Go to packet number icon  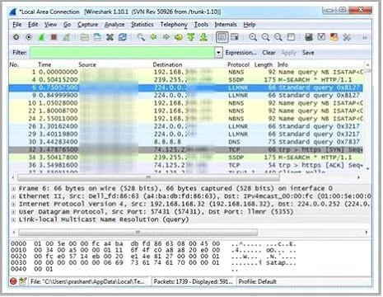coord(179,37)
